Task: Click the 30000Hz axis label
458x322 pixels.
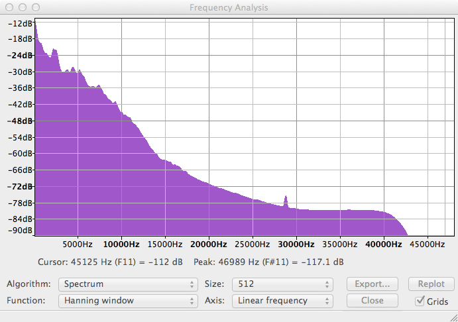Action: point(296,244)
